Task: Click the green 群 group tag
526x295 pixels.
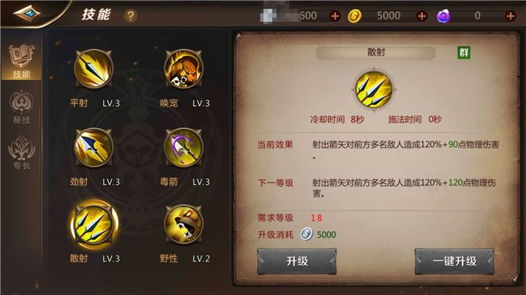Action: pos(464,52)
